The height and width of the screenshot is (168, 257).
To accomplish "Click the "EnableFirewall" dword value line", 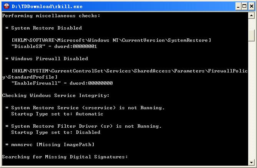I will 62,83.
